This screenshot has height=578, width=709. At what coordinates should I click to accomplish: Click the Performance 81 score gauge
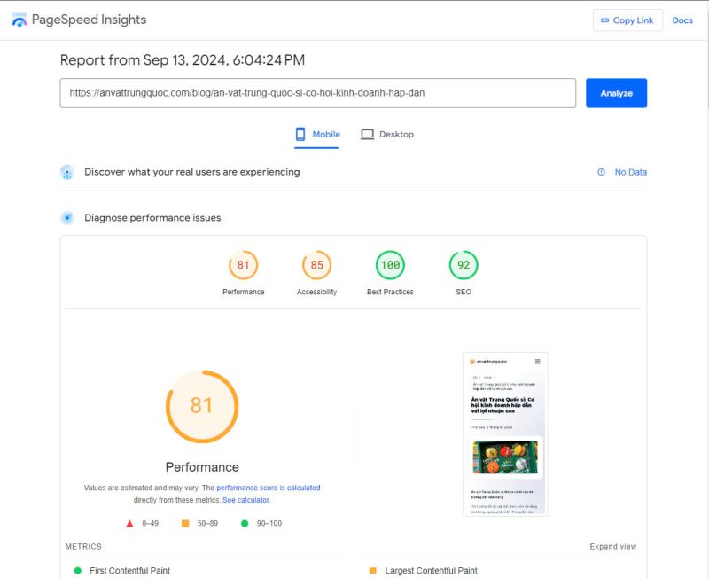[x=243, y=265]
